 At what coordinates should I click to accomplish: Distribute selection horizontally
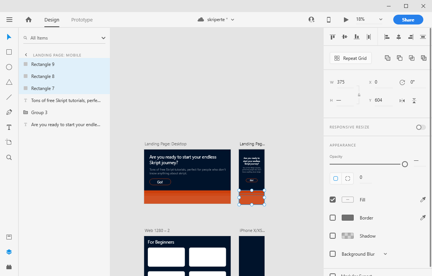(x=369, y=37)
